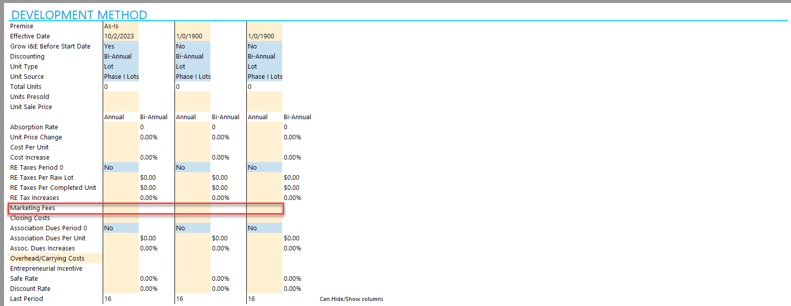Open first column Unit Type Lot dropdown
791x306 pixels.
click(120, 66)
